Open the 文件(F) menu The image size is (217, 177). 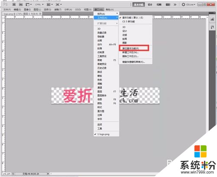pyautogui.click(x=7, y=10)
